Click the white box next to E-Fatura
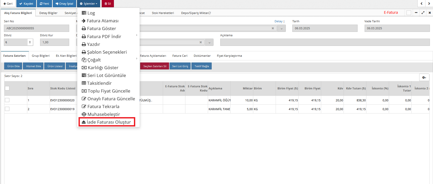The width and height of the screenshot is (433, 184). (x=409, y=13)
